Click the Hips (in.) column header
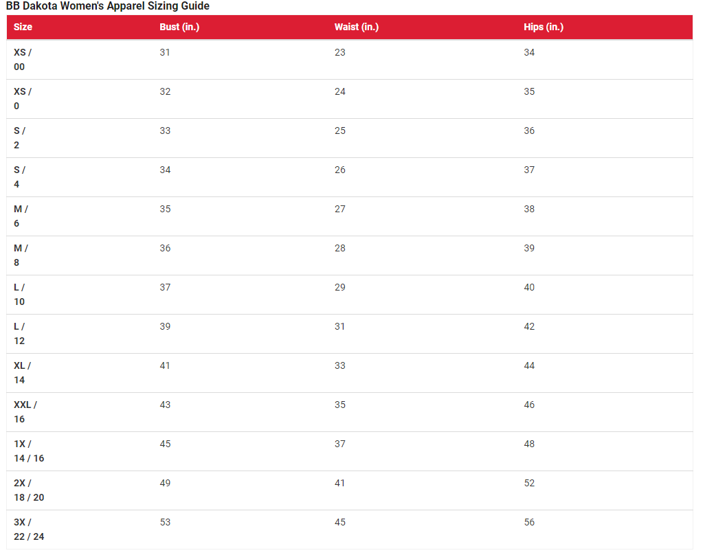 click(x=544, y=27)
